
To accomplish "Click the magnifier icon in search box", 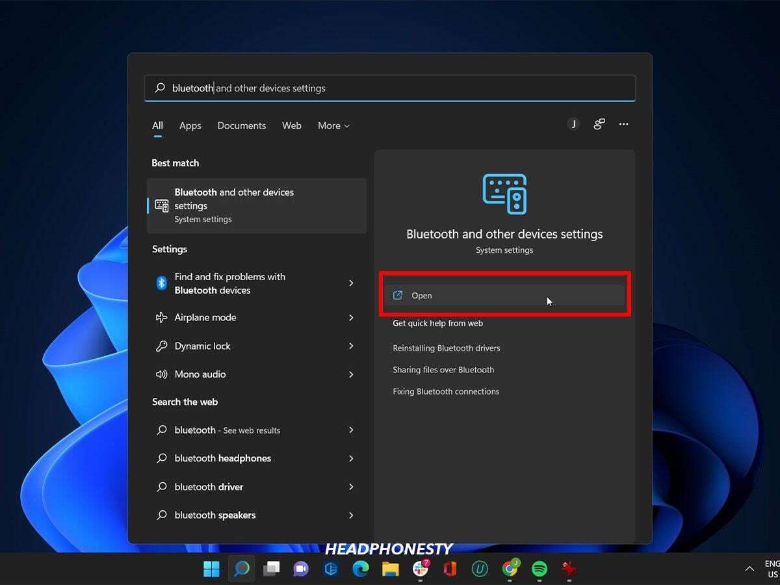I will coord(160,88).
